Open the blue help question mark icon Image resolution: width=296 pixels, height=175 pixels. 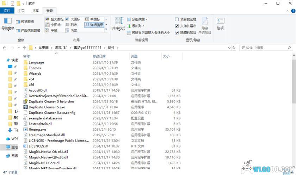pyautogui.click(x=293, y=11)
